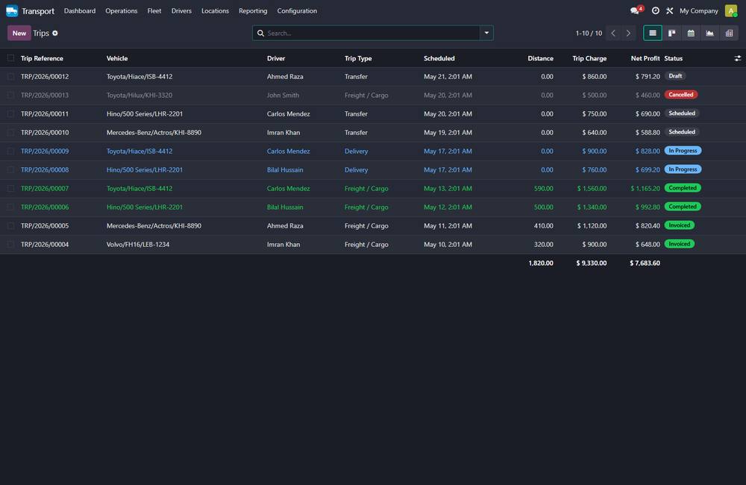
Task: Open the developer tools wrench icon
Action: (x=669, y=10)
